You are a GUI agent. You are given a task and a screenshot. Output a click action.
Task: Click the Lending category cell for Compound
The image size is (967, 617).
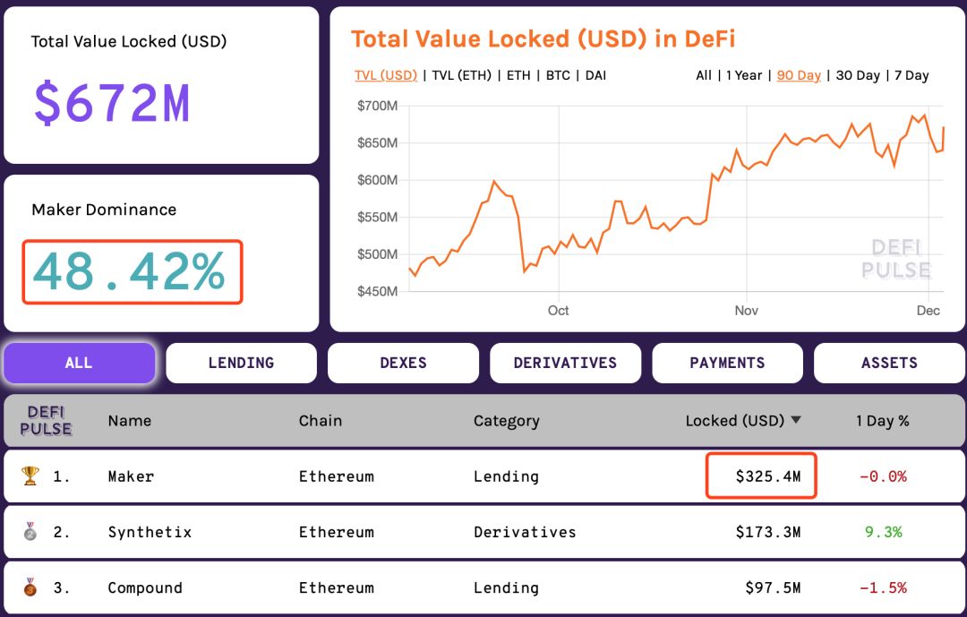506,587
